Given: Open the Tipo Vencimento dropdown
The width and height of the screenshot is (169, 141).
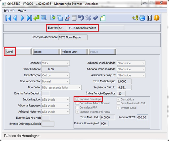Looking at the screenshot, I should pyautogui.click(x=55, y=81).
